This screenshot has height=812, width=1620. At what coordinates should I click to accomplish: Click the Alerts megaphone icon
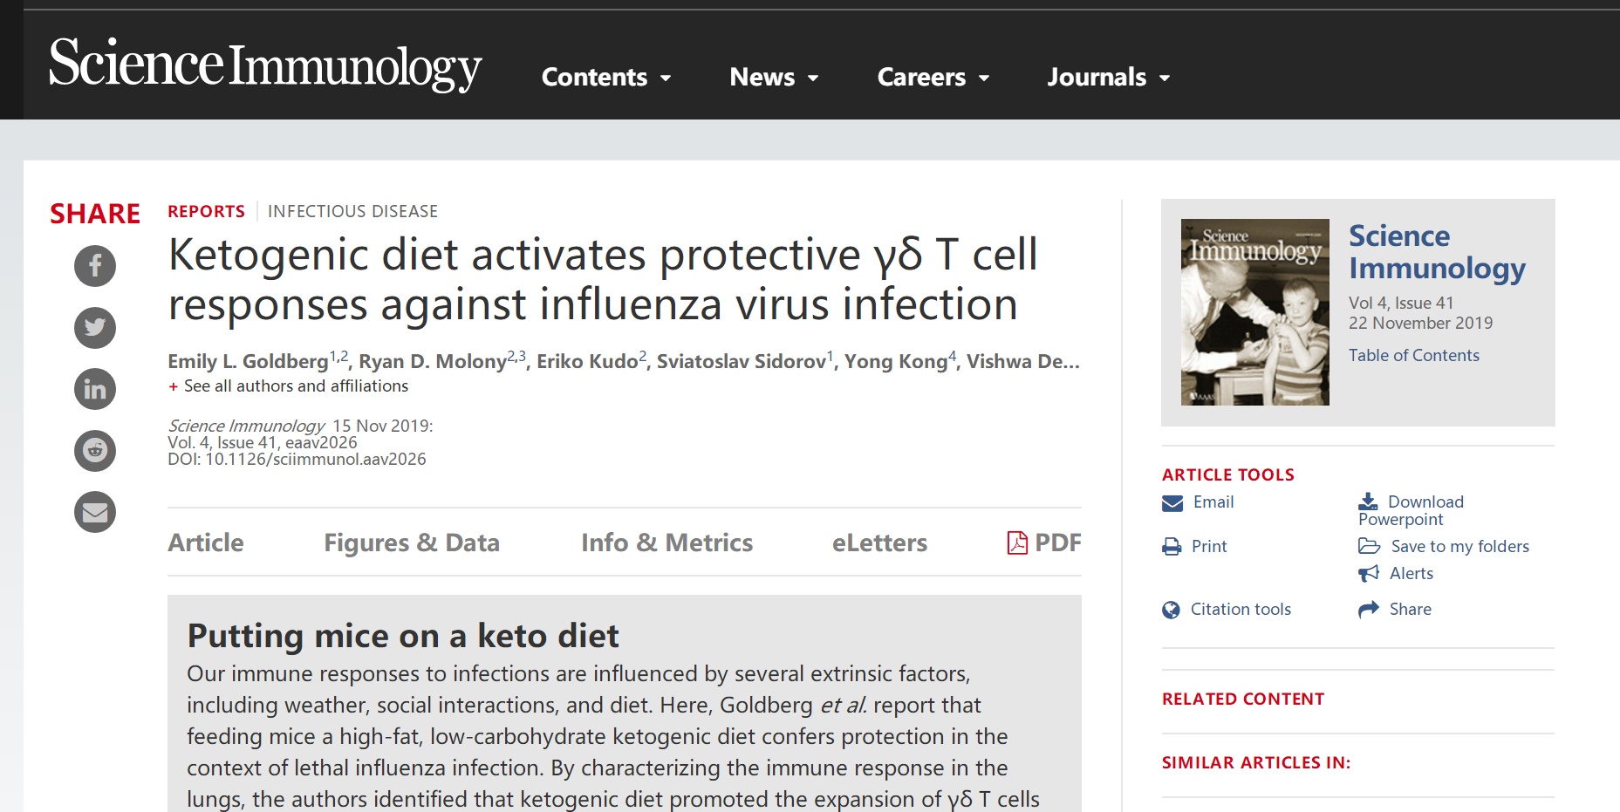point(1369,573)
